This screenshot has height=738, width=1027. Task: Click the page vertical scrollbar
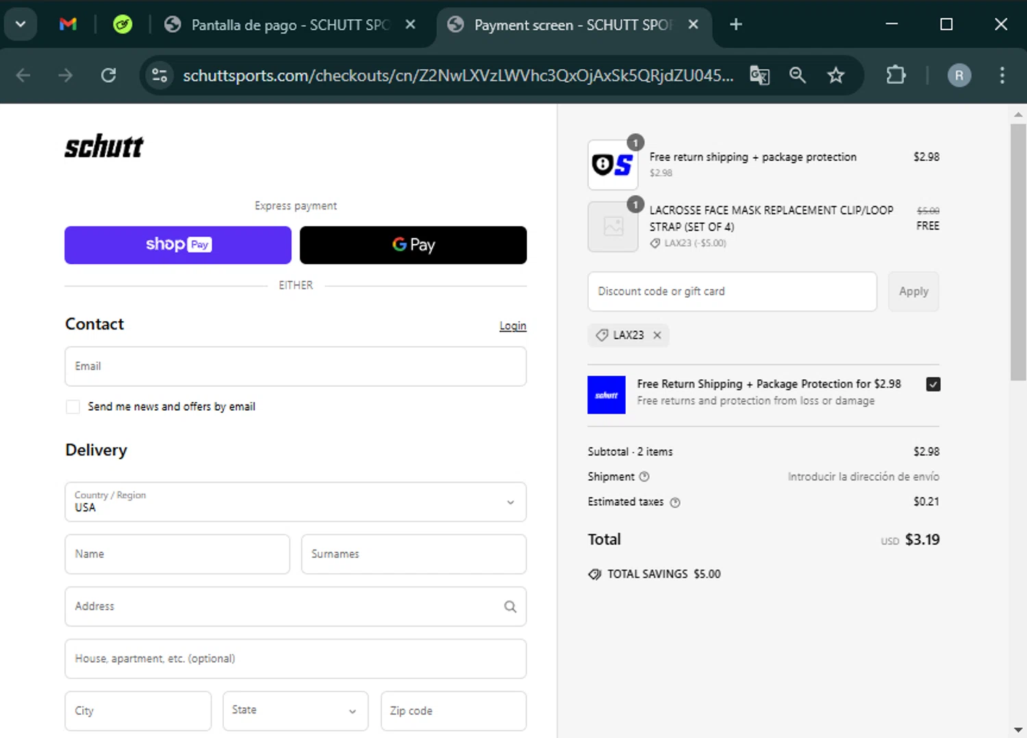point(1018,252)
